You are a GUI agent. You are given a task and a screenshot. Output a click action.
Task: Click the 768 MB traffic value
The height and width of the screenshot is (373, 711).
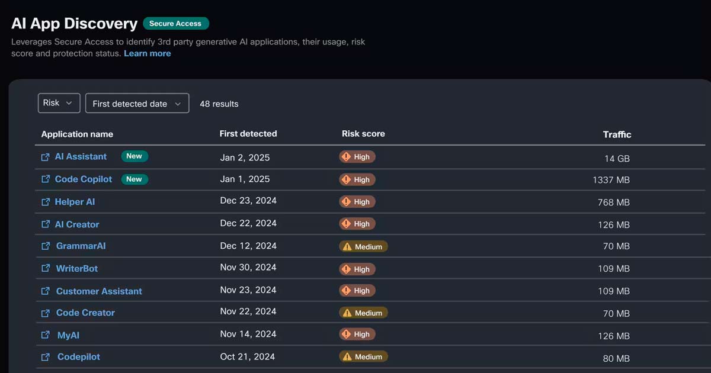click(614, 202)
